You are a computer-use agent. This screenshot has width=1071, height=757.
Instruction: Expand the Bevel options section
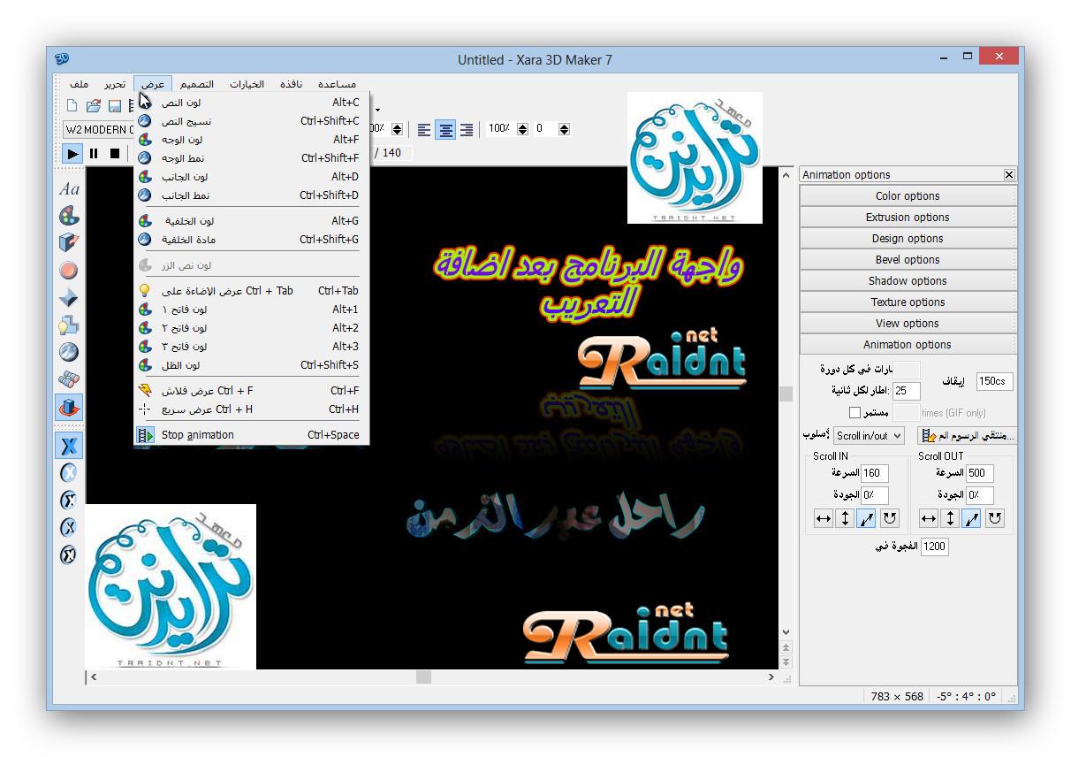908,260
